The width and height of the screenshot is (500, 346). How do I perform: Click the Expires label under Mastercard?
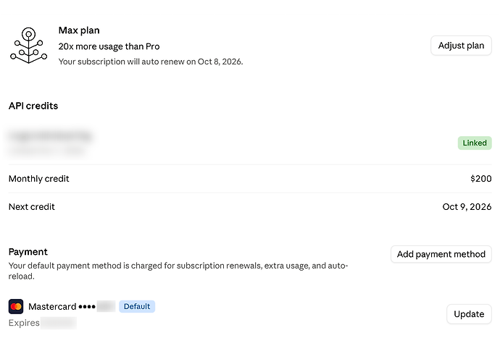tap(24, 323)
